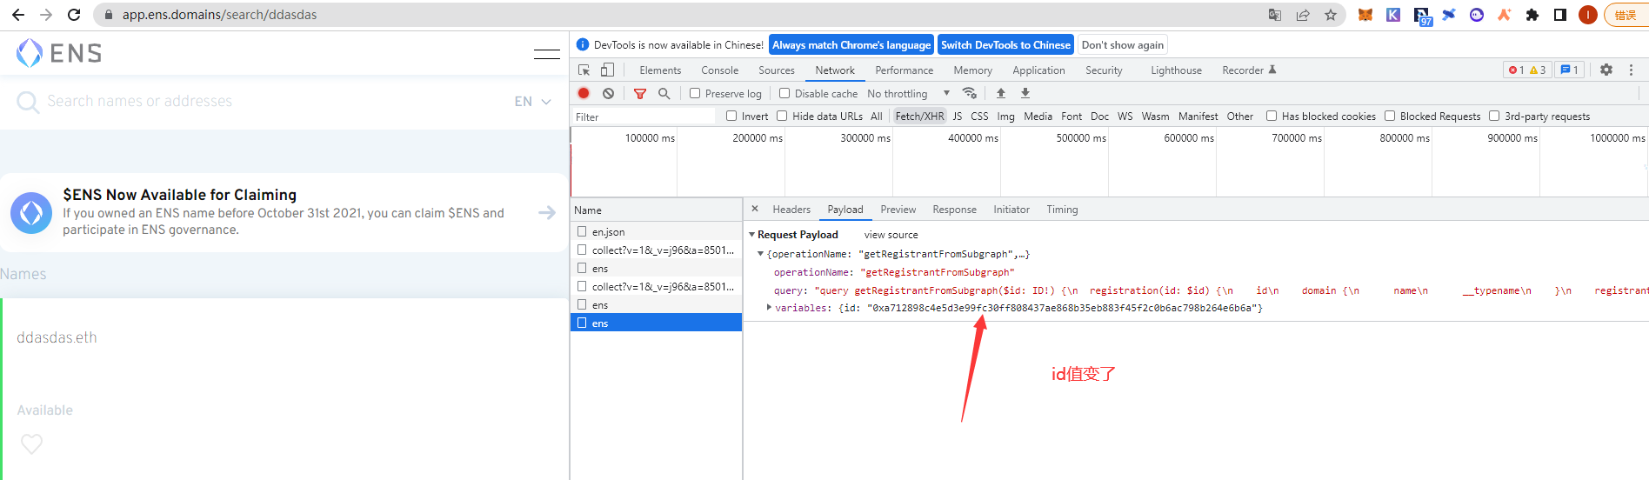Enable the Preserve log checkbox
The image size is (1649, 480).
tap(695, 93)
